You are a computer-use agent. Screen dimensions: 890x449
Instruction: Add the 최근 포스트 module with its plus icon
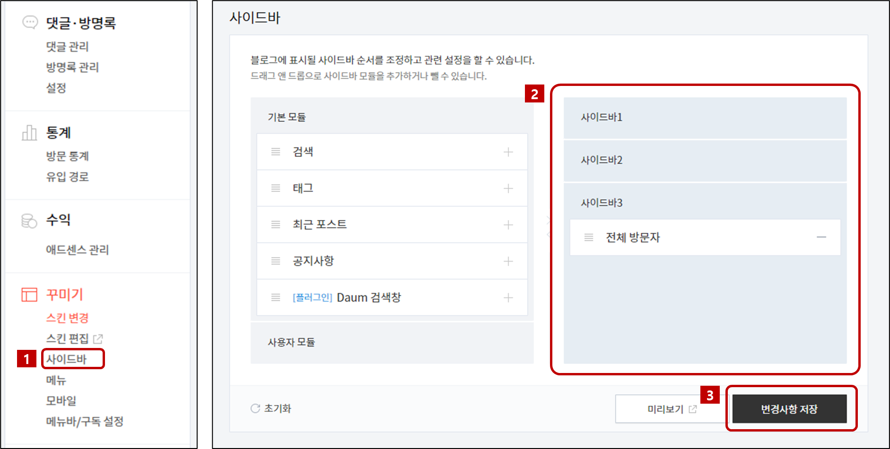point(508,225)
